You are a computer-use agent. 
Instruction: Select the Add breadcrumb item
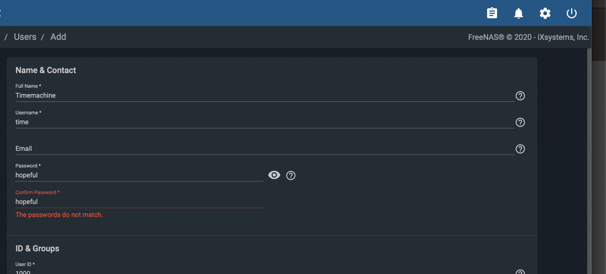(58, 37)
